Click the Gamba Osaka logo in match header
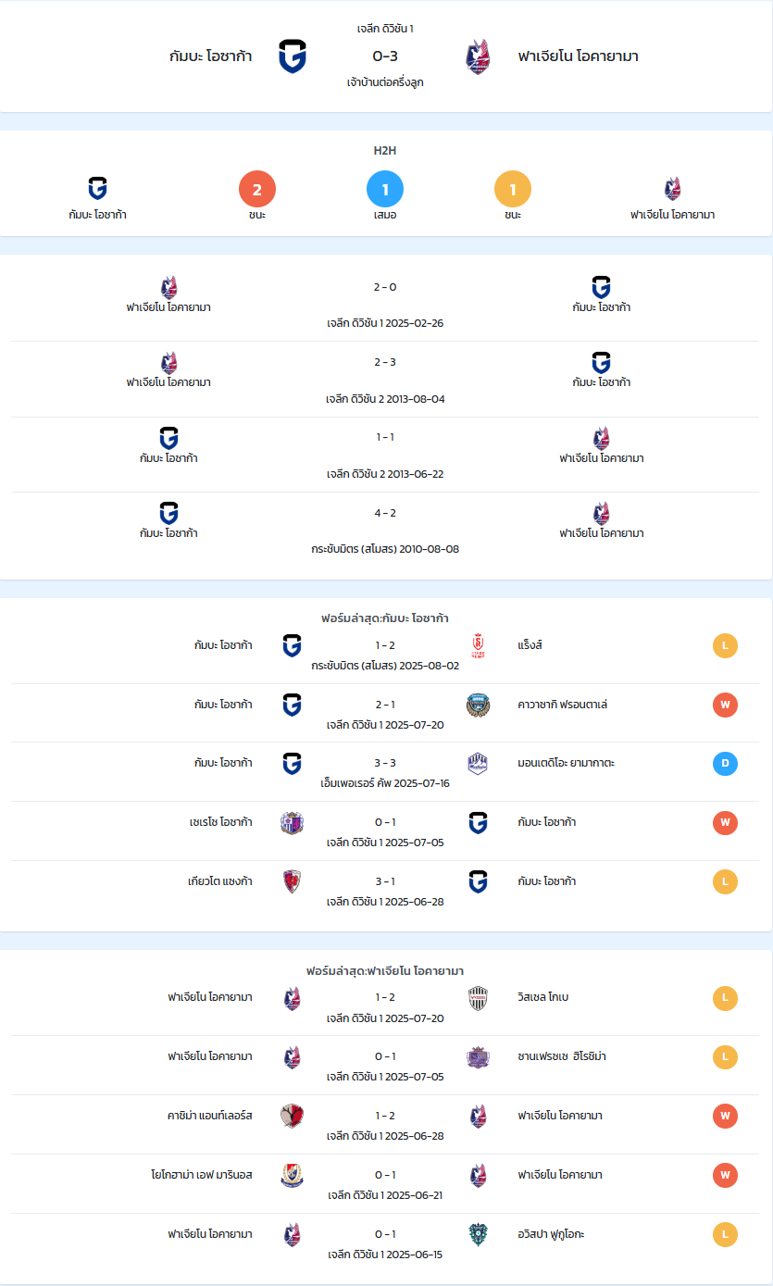Screen dimensions: 773x1286 pyautogui.click(x=293, y=56)
